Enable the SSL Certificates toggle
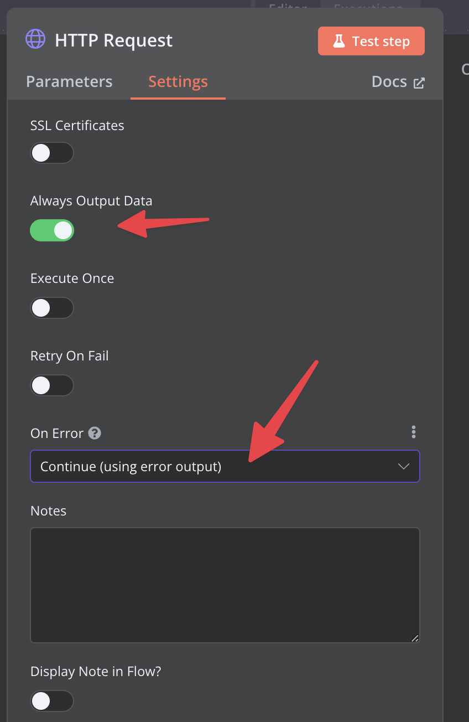 pos(52,153)
